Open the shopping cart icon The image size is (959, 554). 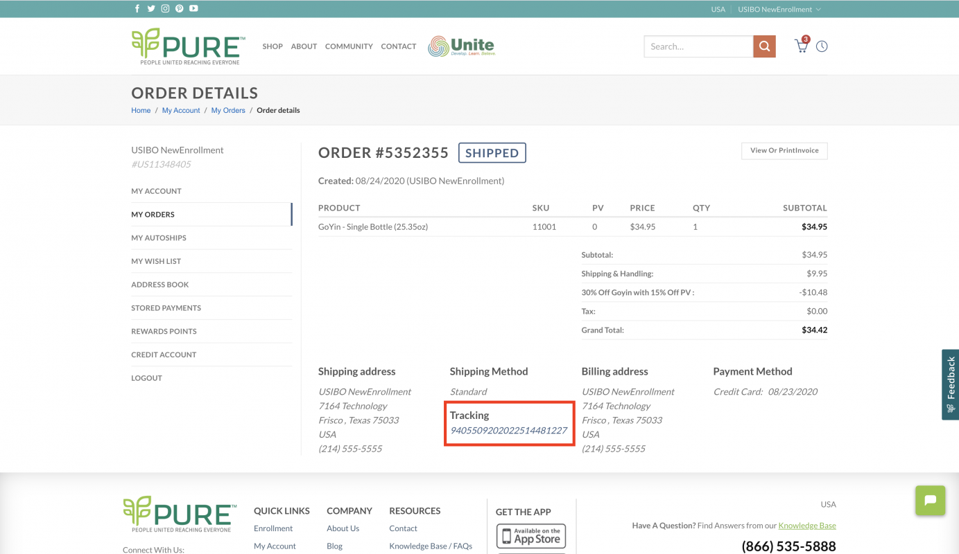802,46
